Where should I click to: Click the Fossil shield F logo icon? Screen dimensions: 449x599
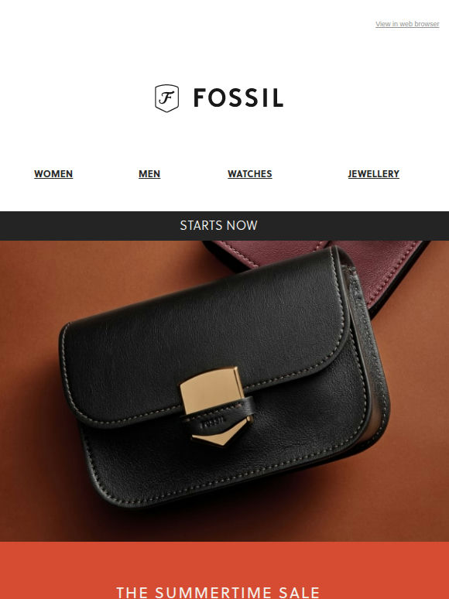166,98
